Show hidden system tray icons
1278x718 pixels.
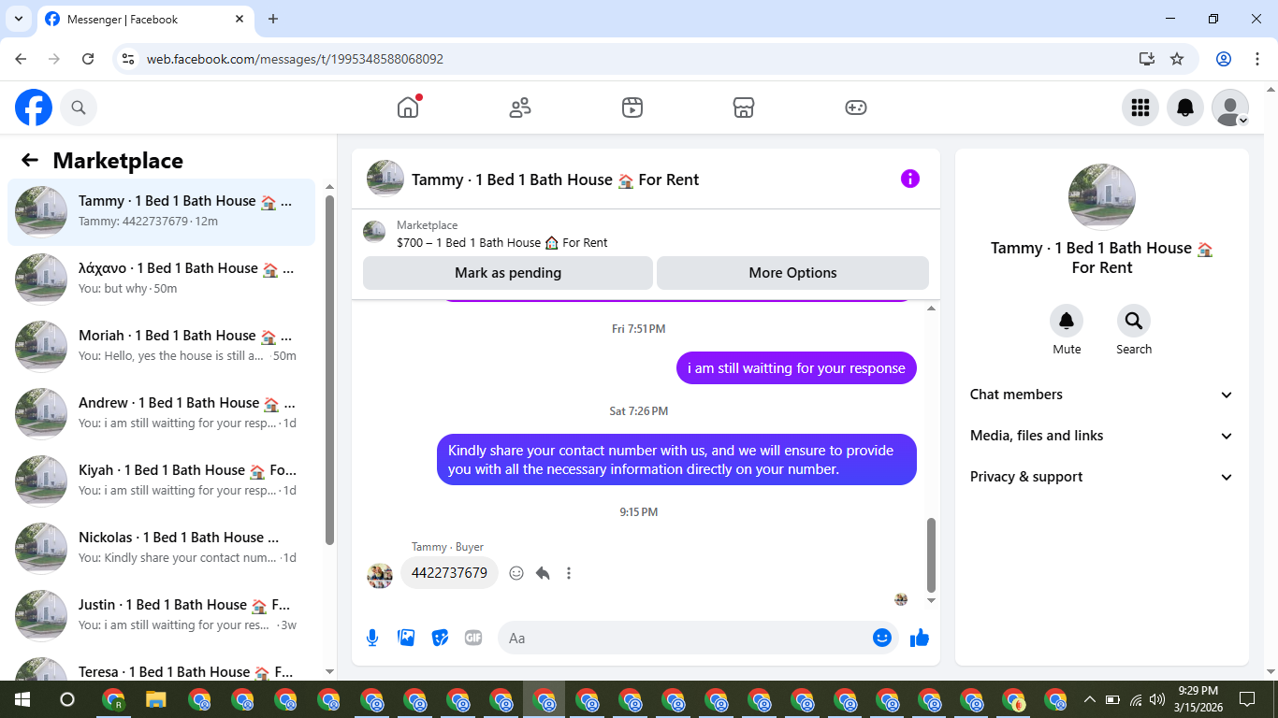(x=1089, y=699)
